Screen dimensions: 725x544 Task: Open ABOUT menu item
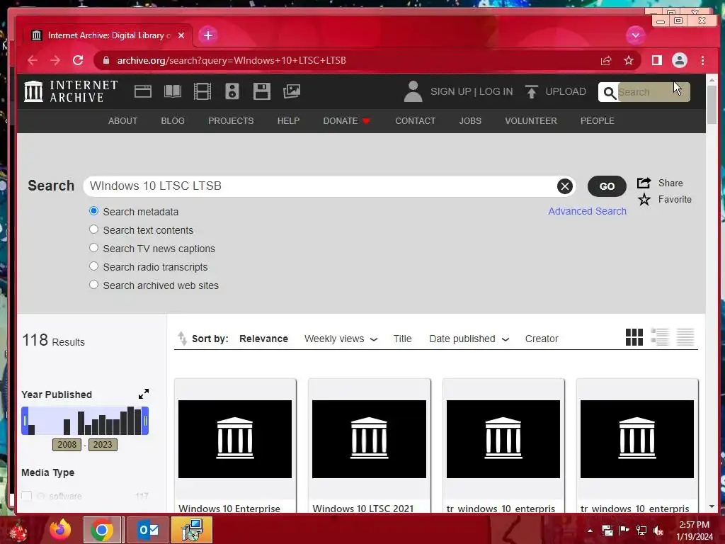(x=122, y=120)
